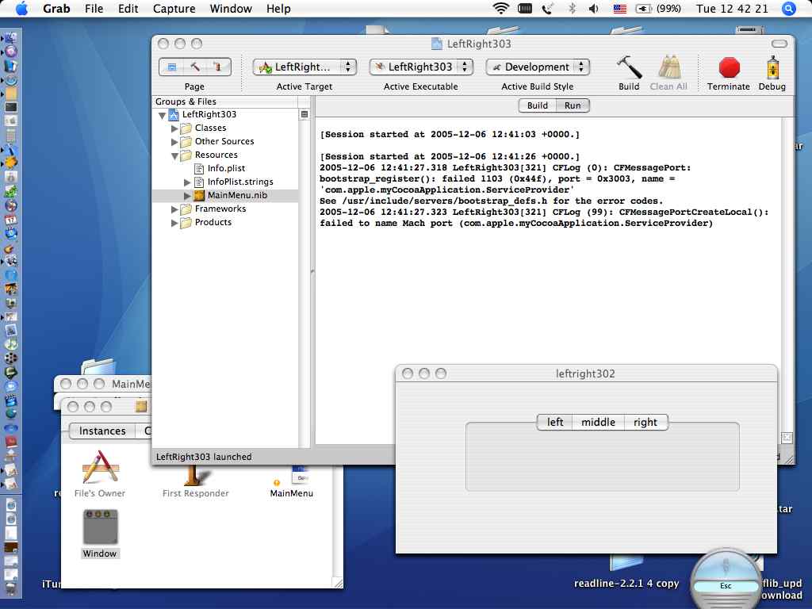Switch to the Run log tab
This screenshot has width=812, height=609.
coord(573,105)
